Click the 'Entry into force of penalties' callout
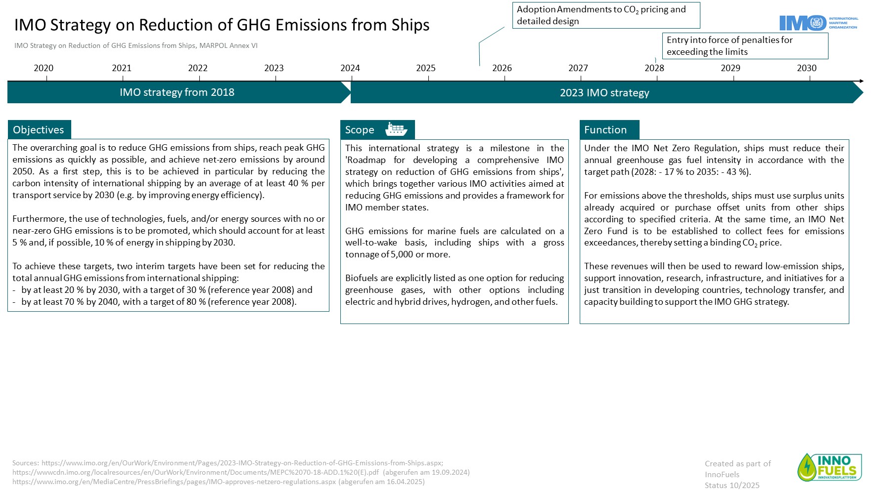875x491 pixels. pyautogui.click(x=744, y=46)
